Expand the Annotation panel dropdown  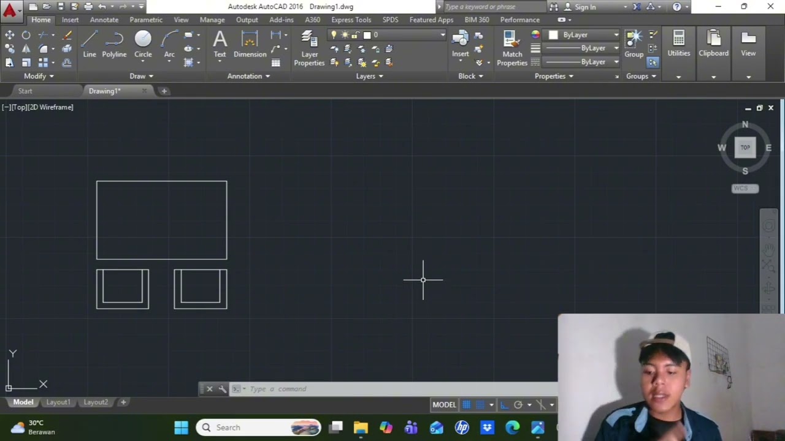pos(249,76)
